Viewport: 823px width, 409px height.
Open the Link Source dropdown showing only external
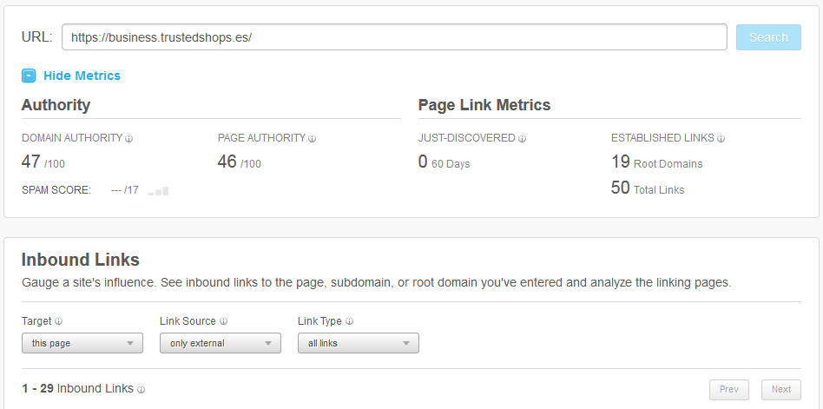221,343
